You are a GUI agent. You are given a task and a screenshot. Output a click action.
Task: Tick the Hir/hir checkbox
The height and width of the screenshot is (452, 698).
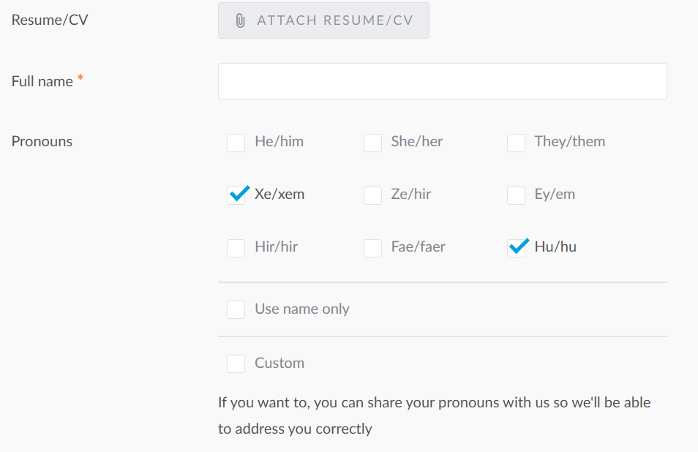[x=236, y=248]
